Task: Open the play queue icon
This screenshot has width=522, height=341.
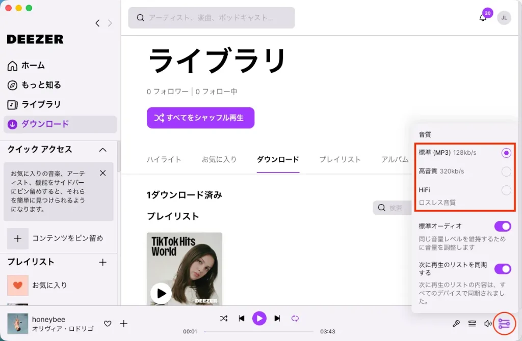Action: 472,323
